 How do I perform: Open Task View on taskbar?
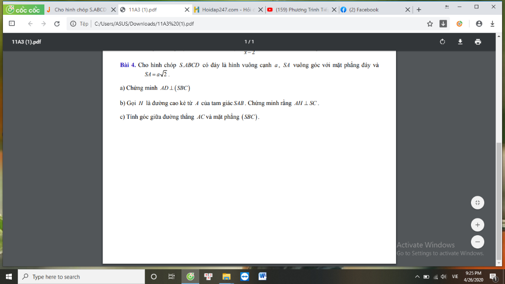coord(171,277)
